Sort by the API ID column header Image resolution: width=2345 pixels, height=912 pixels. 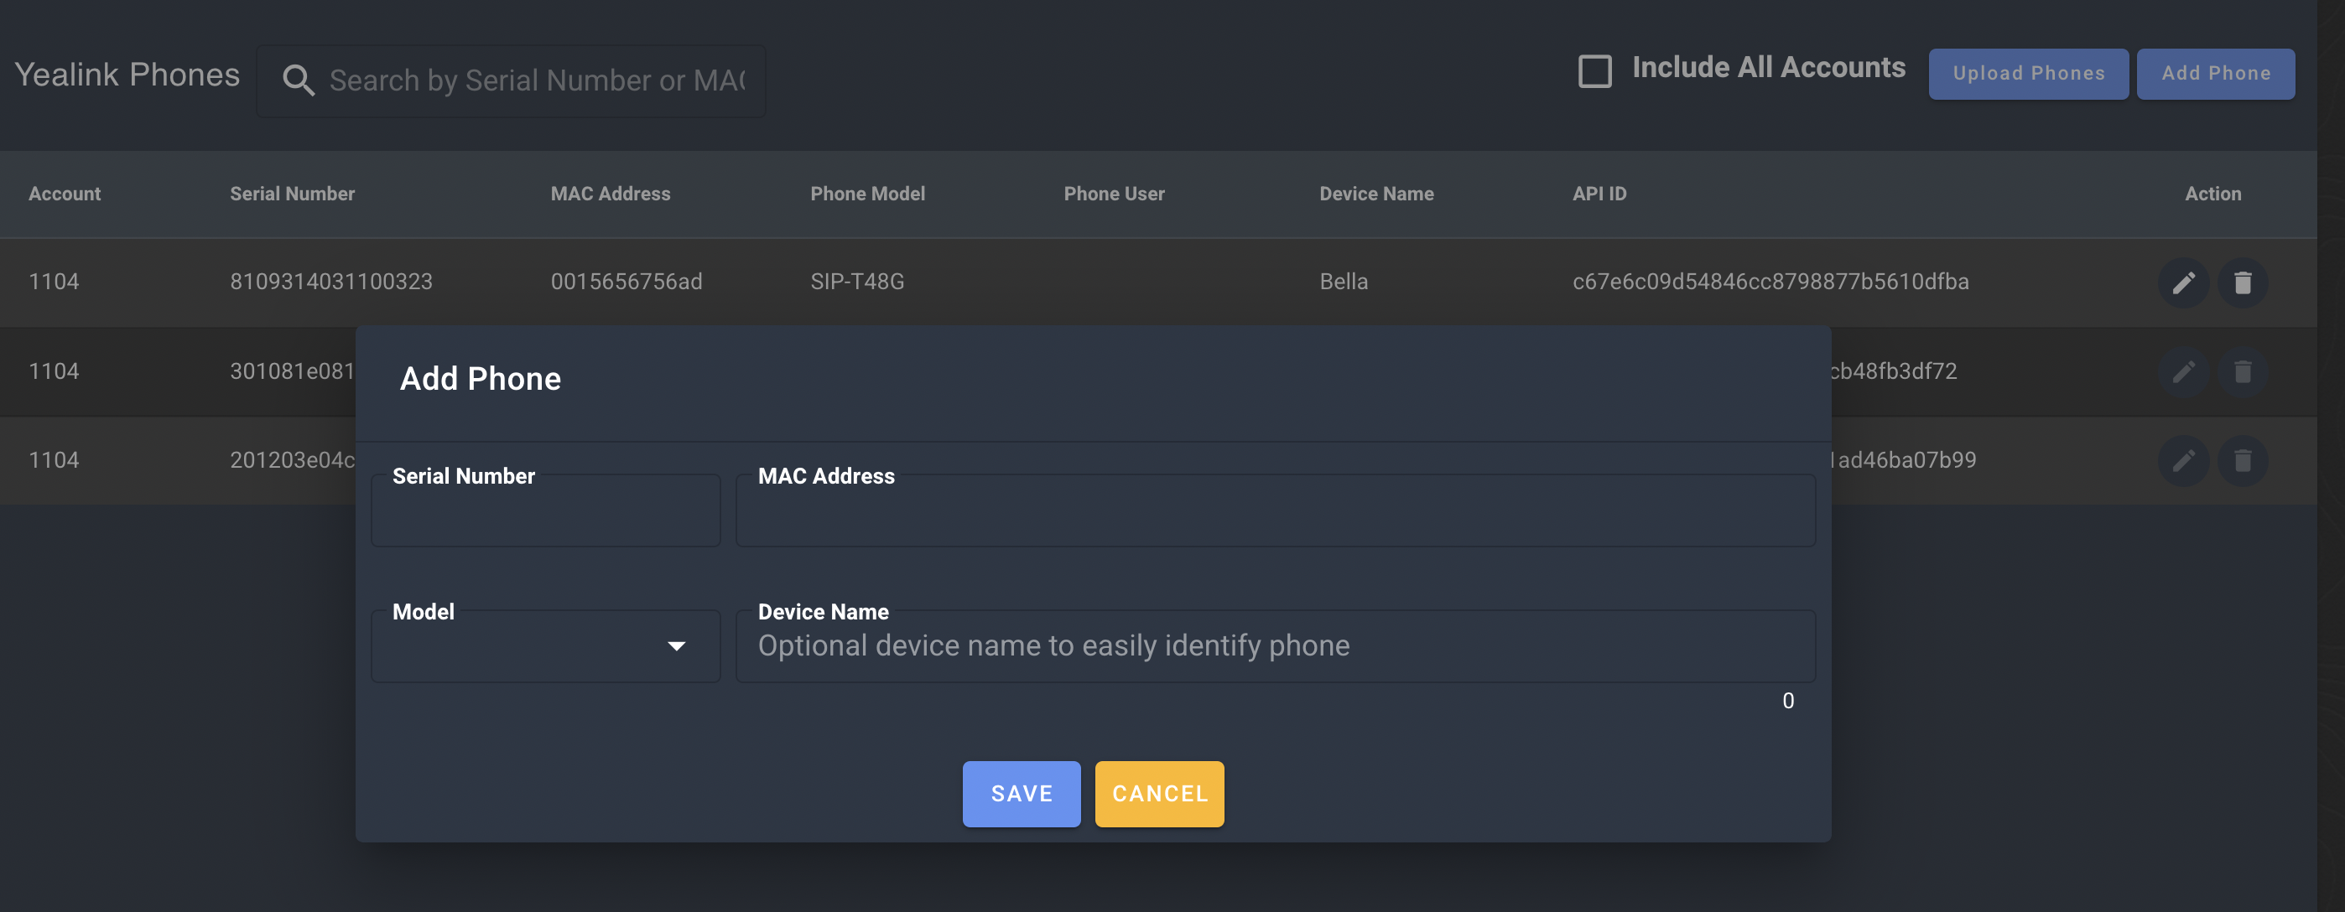(x=1599, y=194)
